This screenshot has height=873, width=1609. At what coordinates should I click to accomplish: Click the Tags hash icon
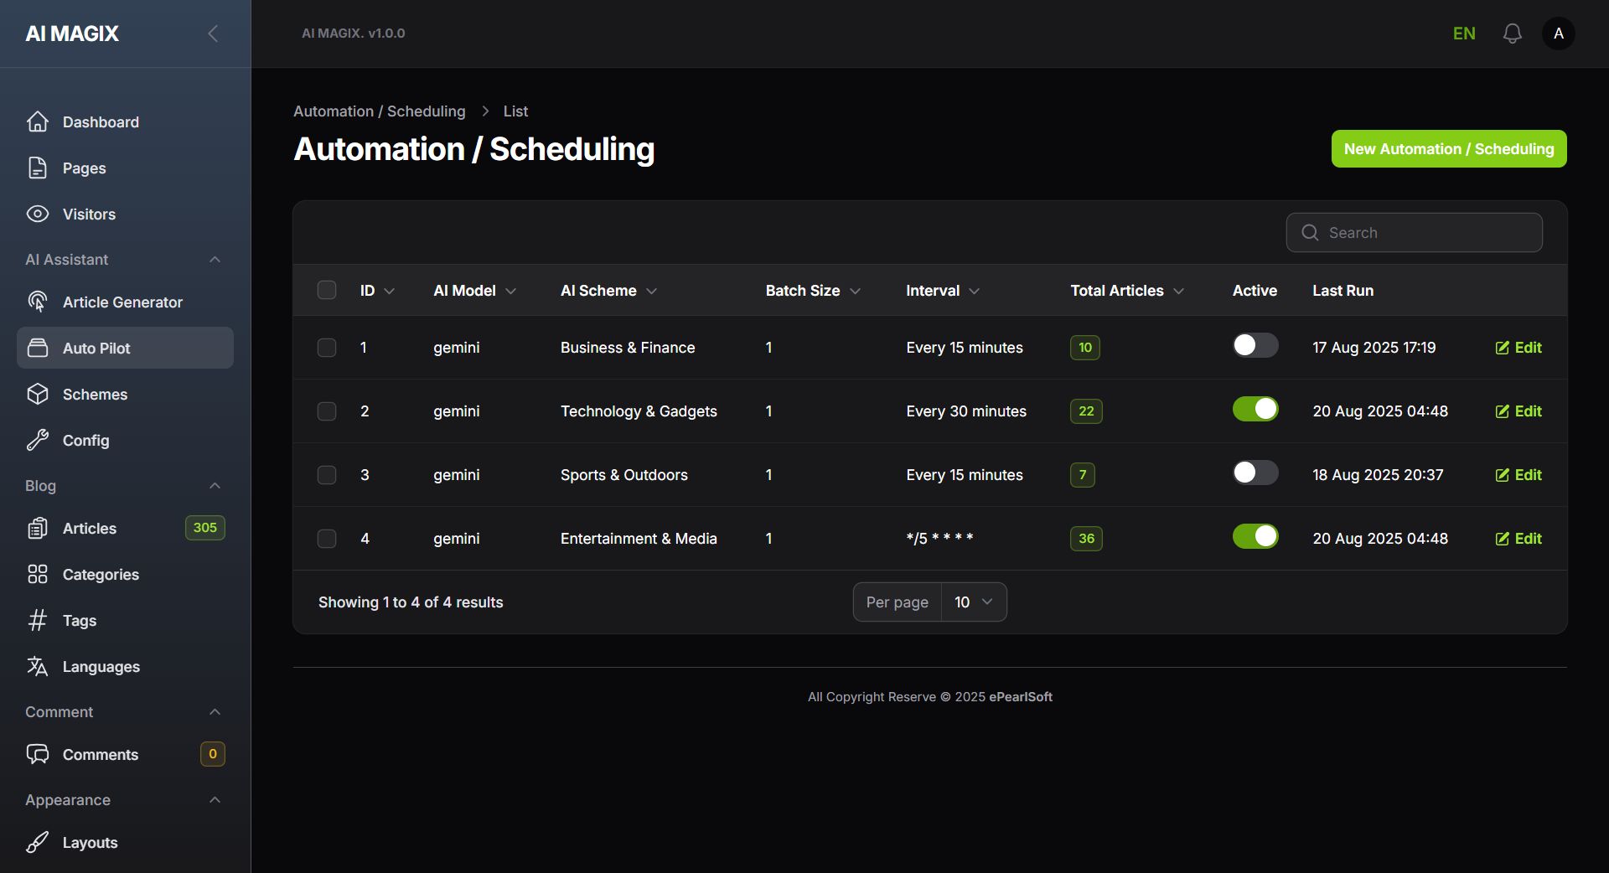point(38,621)
